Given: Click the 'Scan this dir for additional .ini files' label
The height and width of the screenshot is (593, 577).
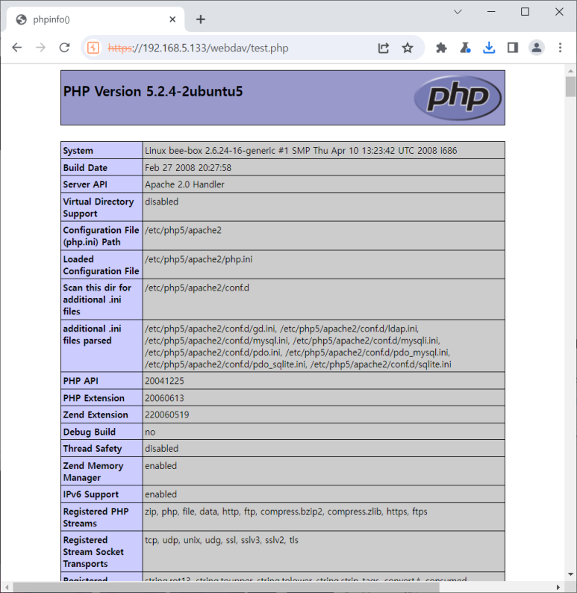Looking at the screenshot, I should coord(97,299).
